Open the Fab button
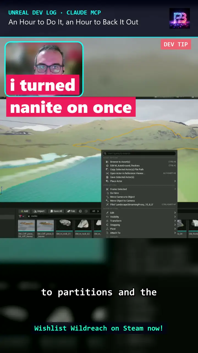The height and width of the screenshot is (353, 198). point(71,211)
